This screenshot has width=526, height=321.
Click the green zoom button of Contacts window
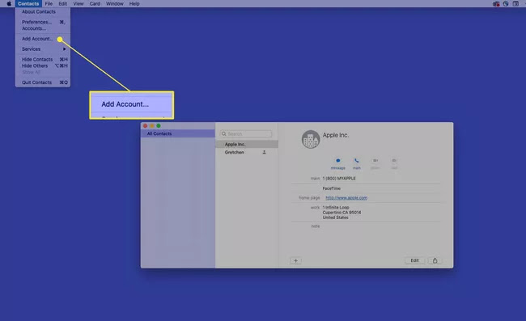159,125
